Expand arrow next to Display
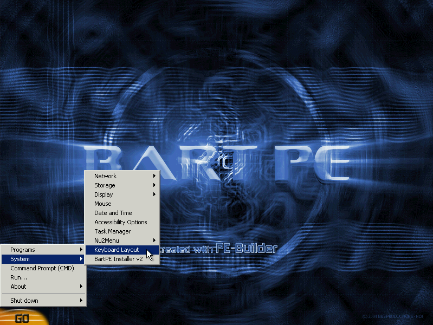 pos(154,194)
